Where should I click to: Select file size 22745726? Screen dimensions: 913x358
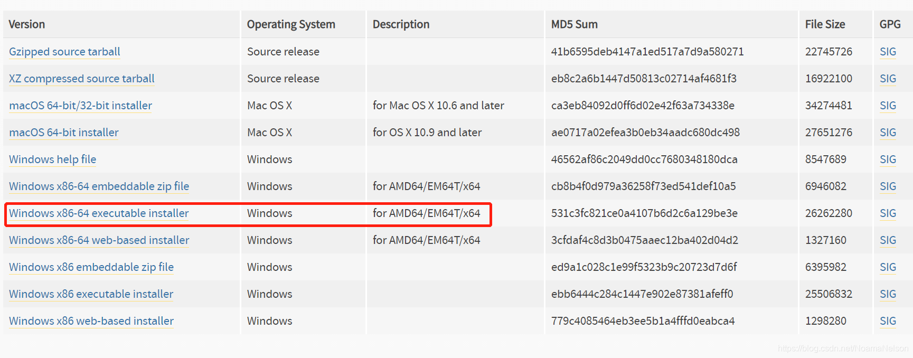[829, 52]
